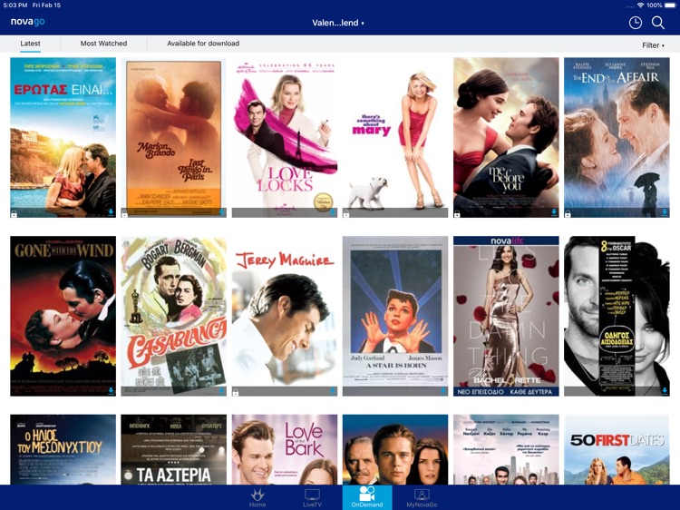The image size is (680, 510).
Task: Tap the 5:03 PM clock in status bar
Action: [x=15, y=5]
